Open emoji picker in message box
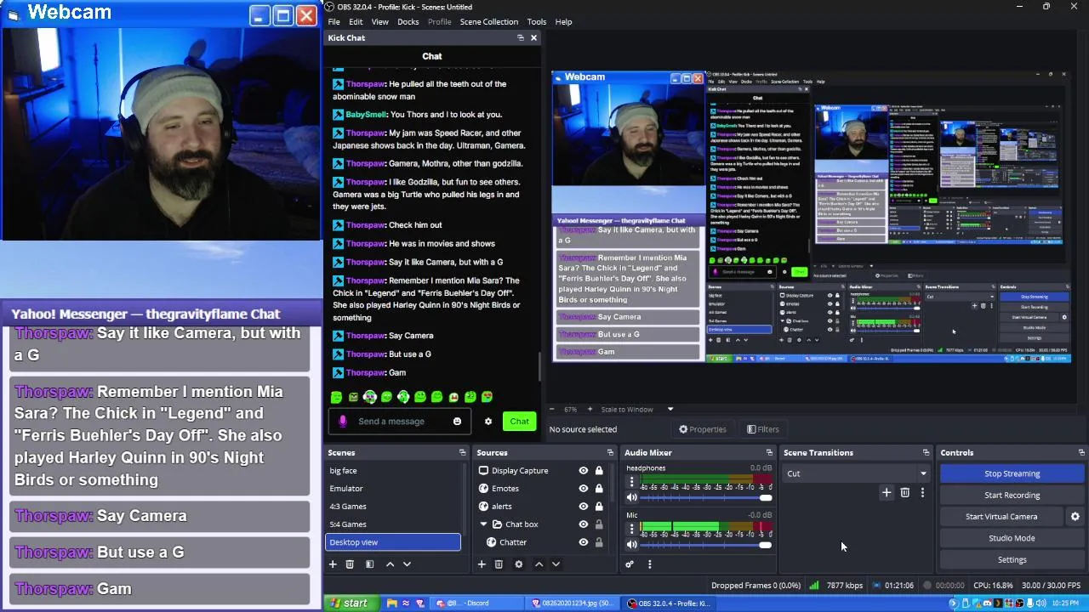 (457, 422)
